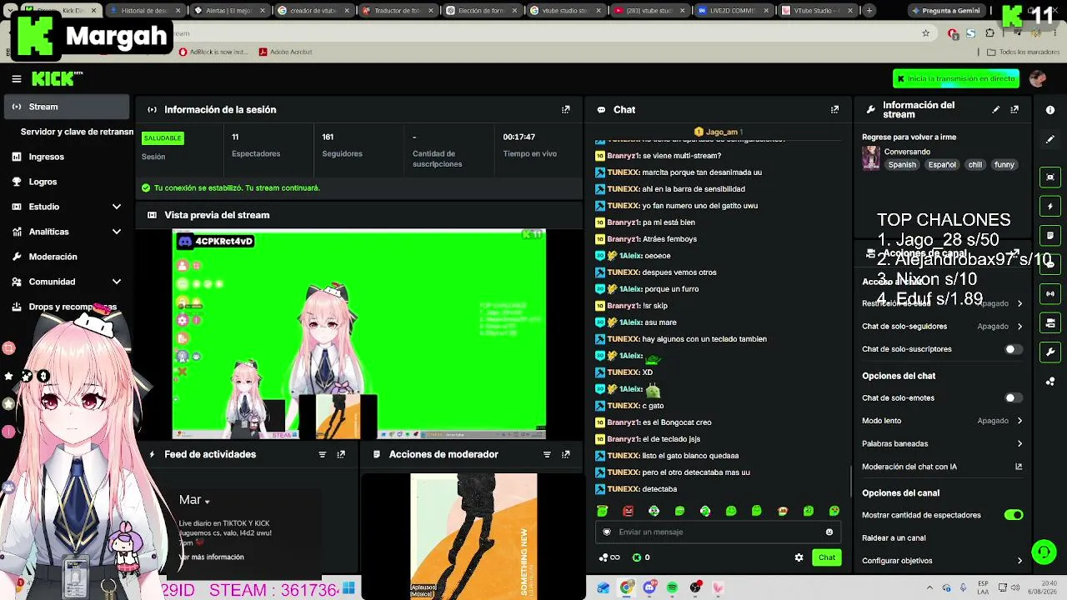This screenshot has height=600, width=1067.
Task: Click the green Chat send button
Action: click(x=826, y=557)
